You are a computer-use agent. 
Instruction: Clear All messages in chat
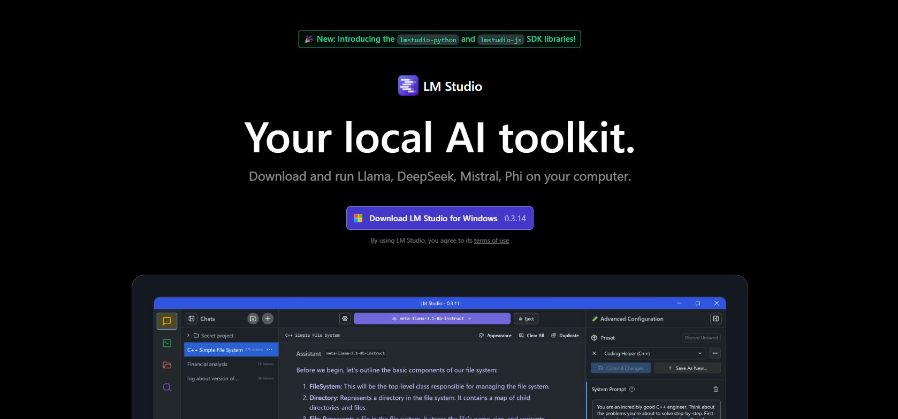pos(531,336)
